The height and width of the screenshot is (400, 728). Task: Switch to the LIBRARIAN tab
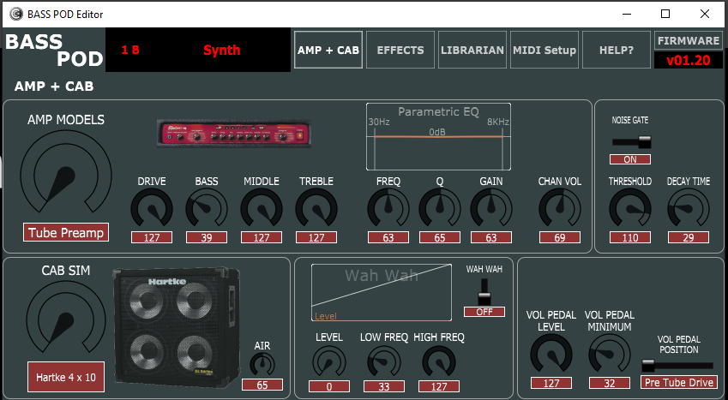pyautogui.click(x=472, y=50)
